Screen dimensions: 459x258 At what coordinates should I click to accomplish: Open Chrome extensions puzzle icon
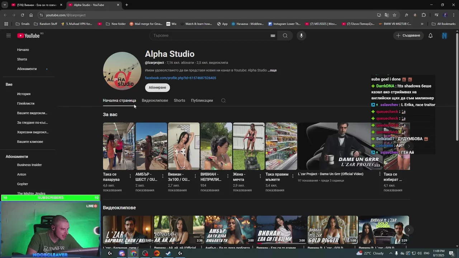(423, 15)
